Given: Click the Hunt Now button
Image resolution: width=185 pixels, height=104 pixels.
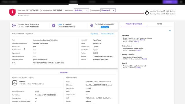Looking at the screenshot, I should point(105,27).
